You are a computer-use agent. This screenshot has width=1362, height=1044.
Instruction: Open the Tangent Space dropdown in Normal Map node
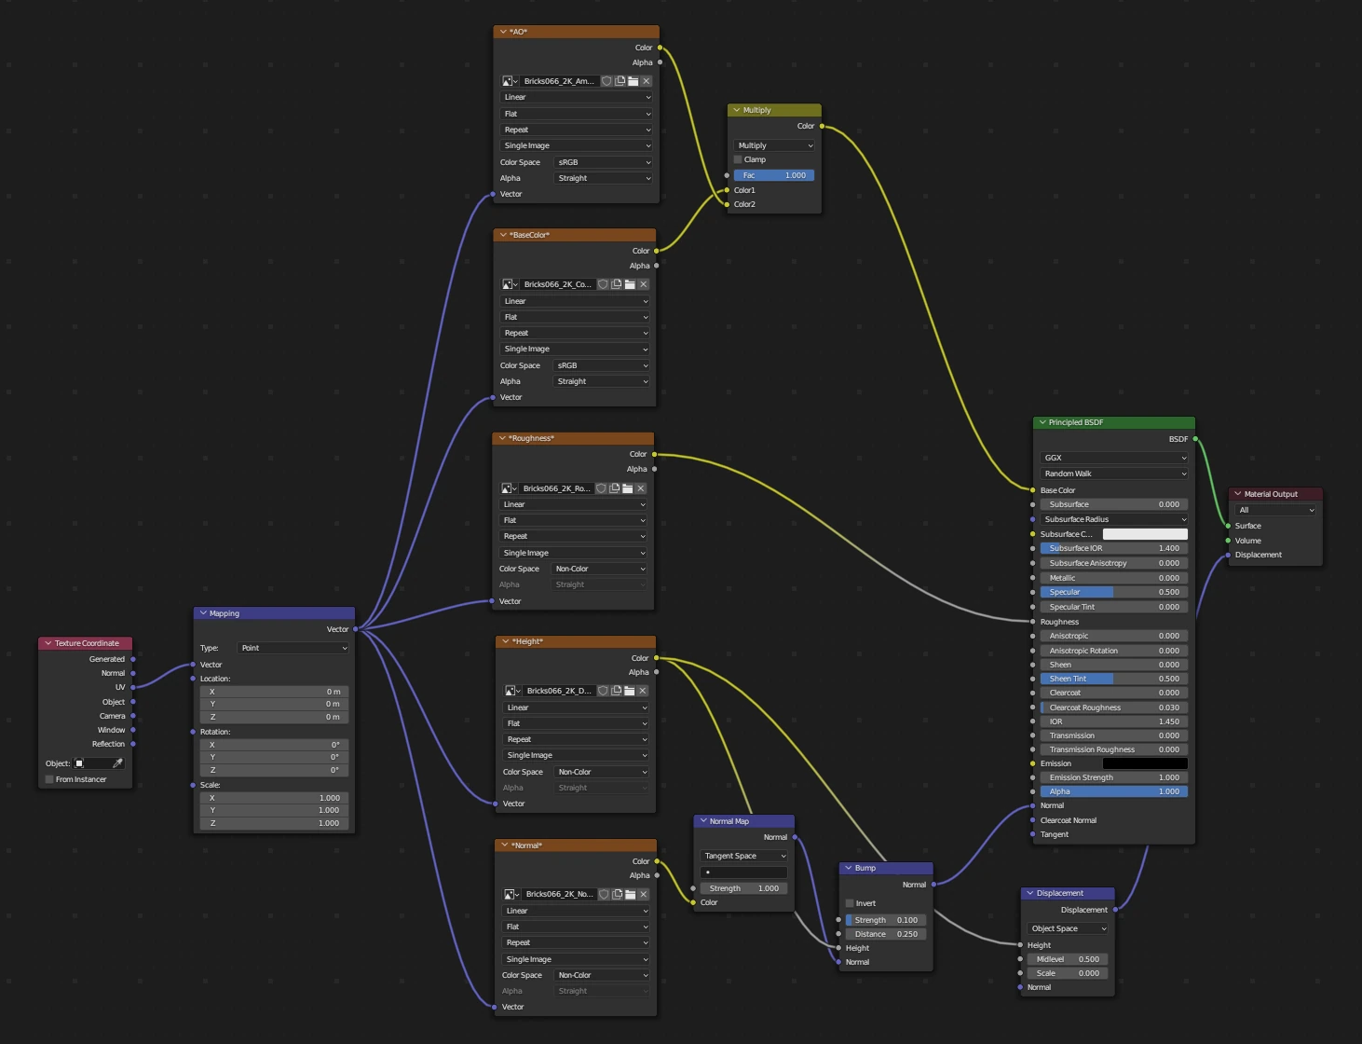coord(743,856)
